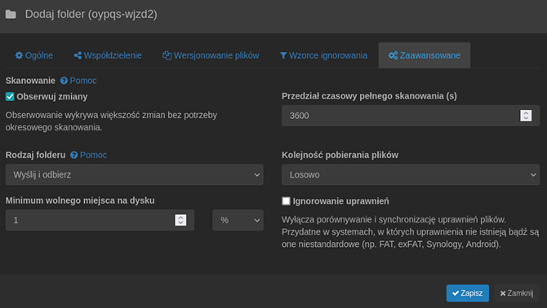Click the question mark icon beside Rodzaj folderu
This screenshot has width=547, height=308.
(x=74, y=155)
